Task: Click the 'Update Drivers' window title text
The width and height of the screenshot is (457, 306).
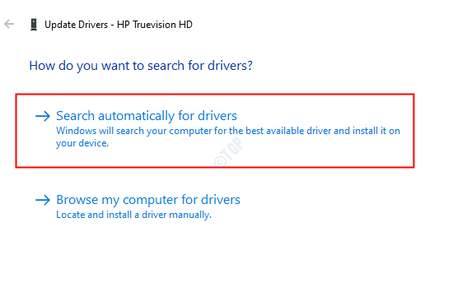Action: click(x=76, y=25)
